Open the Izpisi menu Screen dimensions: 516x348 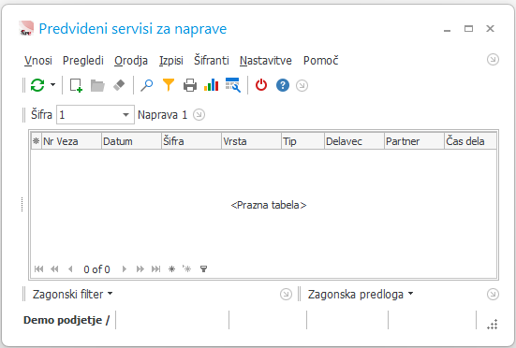pos(171,61)
